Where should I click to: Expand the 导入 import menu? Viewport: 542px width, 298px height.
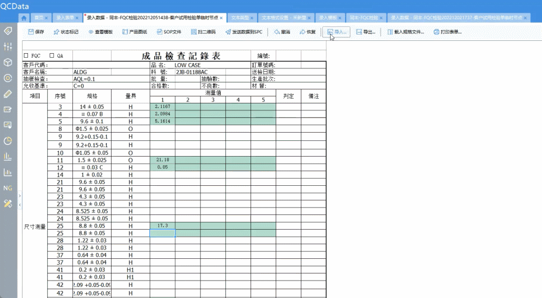pos(337,32)
